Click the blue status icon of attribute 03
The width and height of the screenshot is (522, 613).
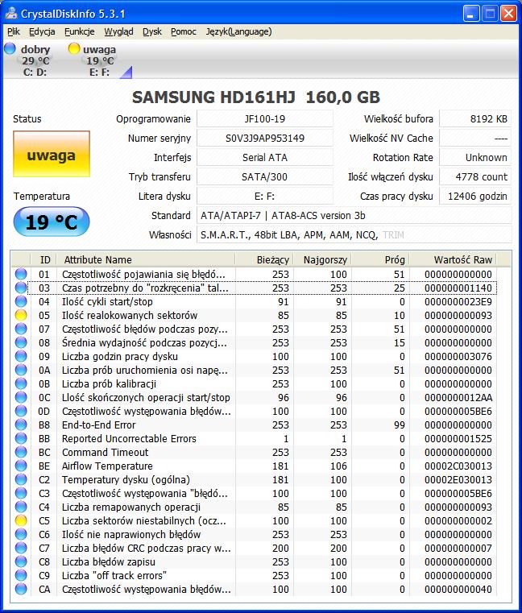click(21, 288)
